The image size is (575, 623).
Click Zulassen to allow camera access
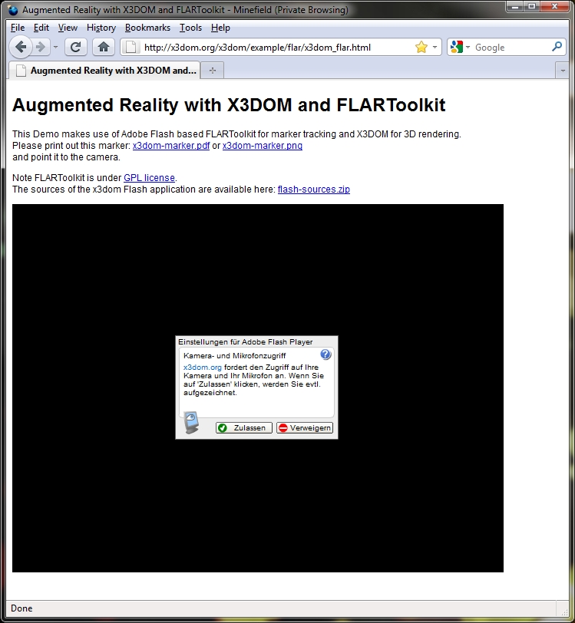click(x=244, y=427)
